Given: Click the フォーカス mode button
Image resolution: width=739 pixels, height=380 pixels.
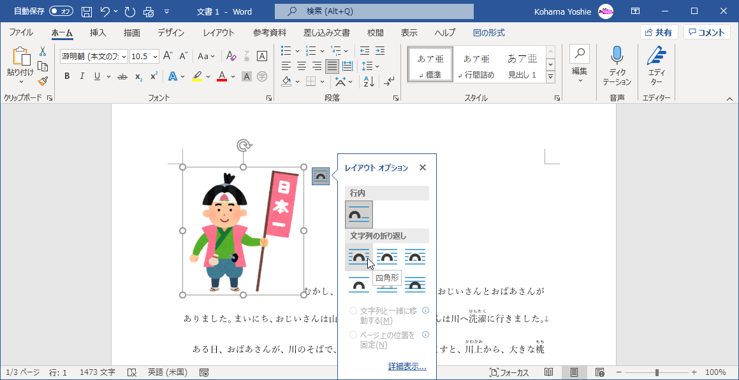Looking at the screenshot, I should [509, 372].
